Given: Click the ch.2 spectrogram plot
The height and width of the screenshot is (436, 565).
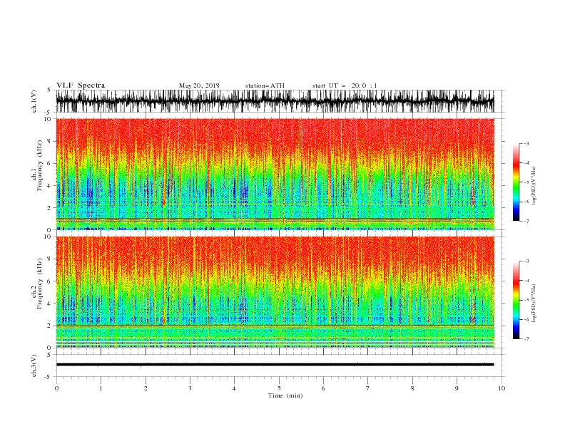Looking at the screenshot, I should pyautogui.click(x=275, y=292).
